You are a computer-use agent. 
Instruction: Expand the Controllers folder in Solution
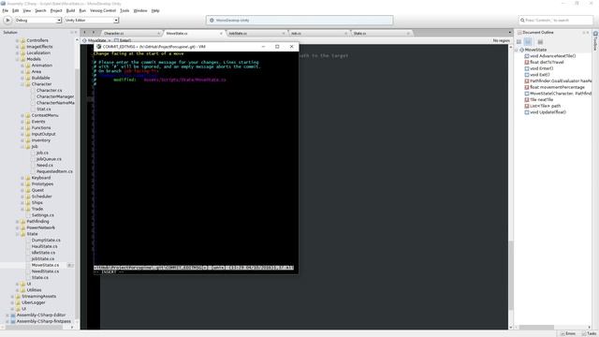(x=17, y=40)
